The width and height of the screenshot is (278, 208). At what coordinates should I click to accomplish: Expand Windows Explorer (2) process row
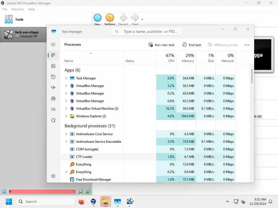pos(66,116)
